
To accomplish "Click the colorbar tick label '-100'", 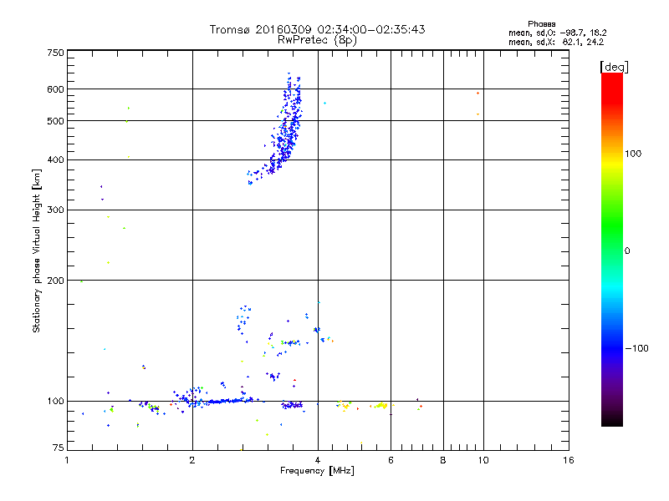I will [636, 348].
